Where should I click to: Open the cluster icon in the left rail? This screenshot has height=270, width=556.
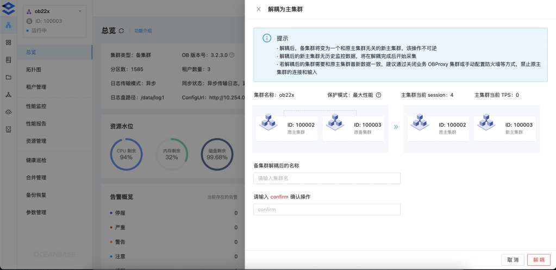point(9,25)
